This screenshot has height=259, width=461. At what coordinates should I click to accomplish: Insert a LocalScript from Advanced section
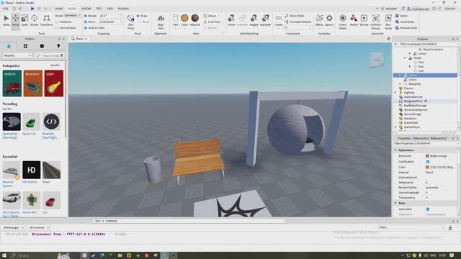click(405, 22)
